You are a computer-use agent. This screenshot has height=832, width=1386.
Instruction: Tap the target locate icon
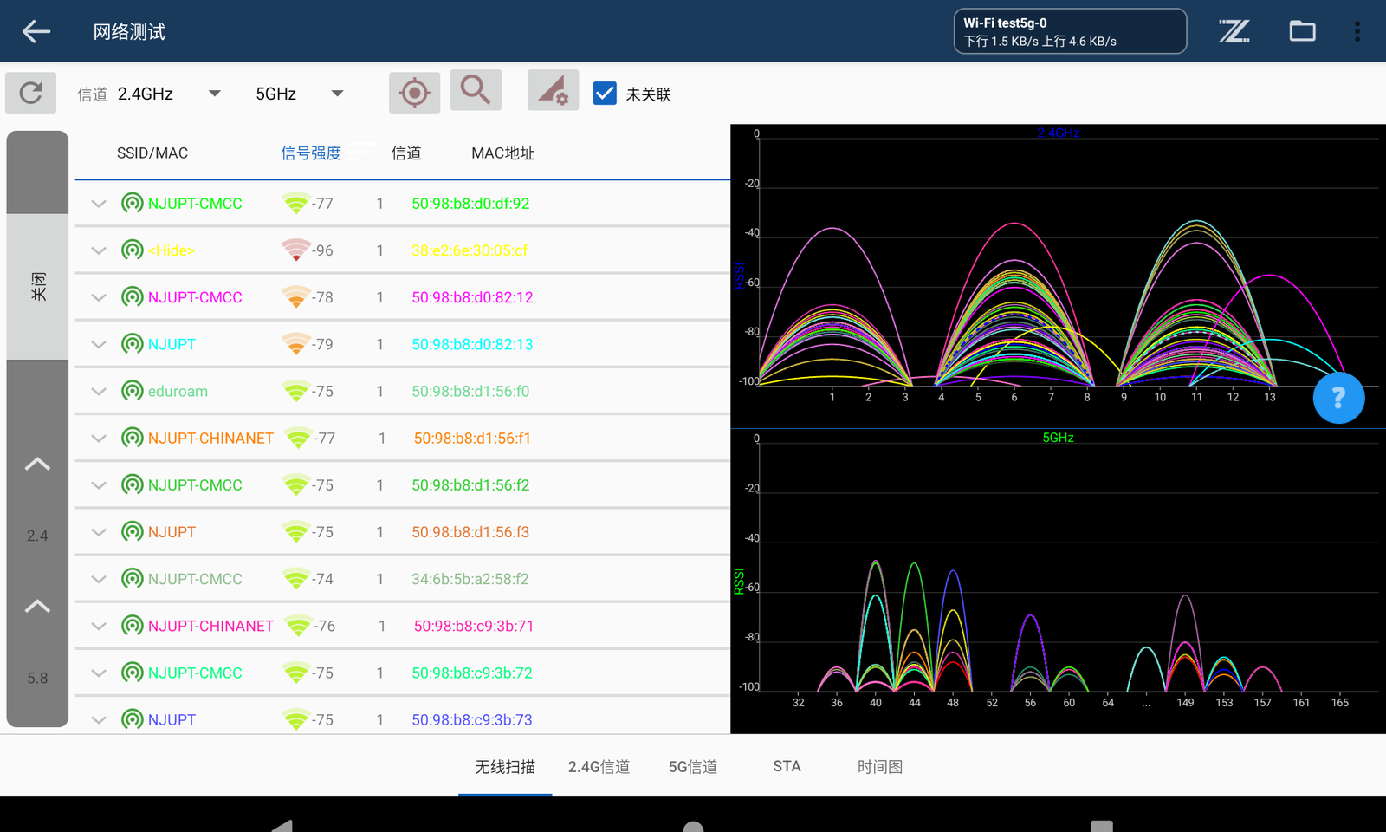(x=414, y=93)
